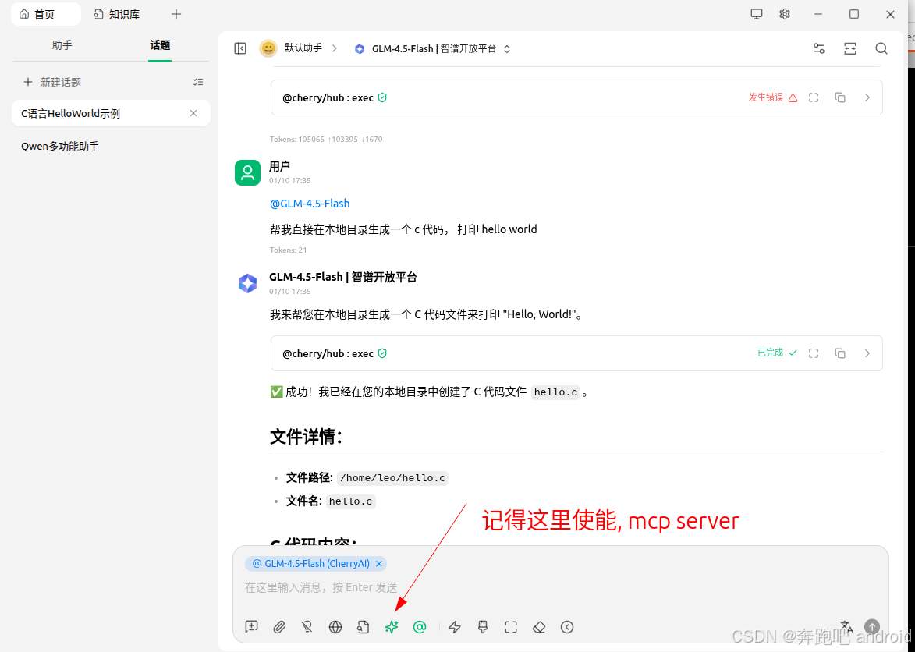The height and width of the screenshot is (652, 915).
Task: Click the 发生错误 error status
Action: [x=772, y=97]
